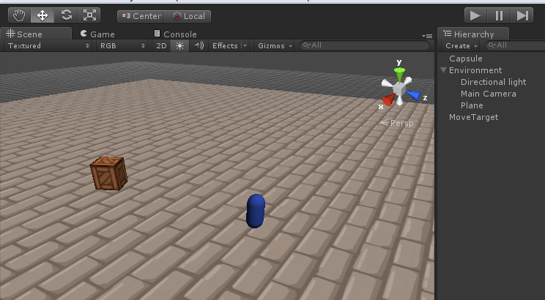The image size is (545, 300).
Task: Select Capsule in the Hierarchy
Action: (x=465, y=59)
